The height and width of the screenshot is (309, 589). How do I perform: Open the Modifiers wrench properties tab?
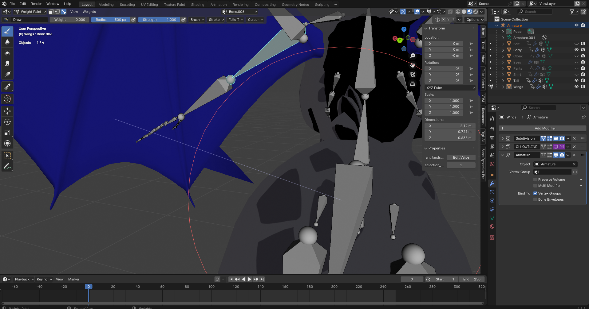[x=492, y=183]
